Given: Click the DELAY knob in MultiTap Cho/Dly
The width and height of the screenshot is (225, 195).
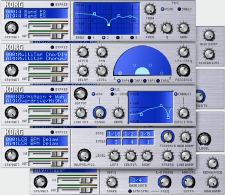Looking at the screenshot, I should 83,71.
